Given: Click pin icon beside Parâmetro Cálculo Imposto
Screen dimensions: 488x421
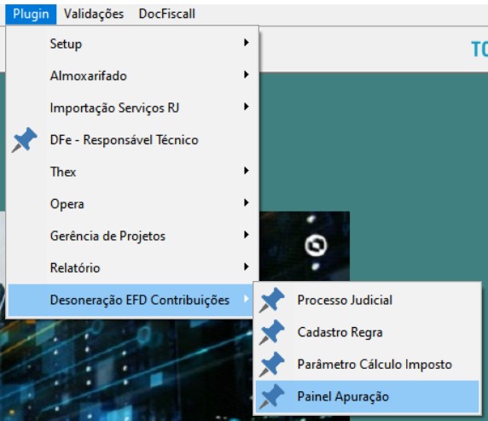Looking at the screenshot, I should [271, 365].
